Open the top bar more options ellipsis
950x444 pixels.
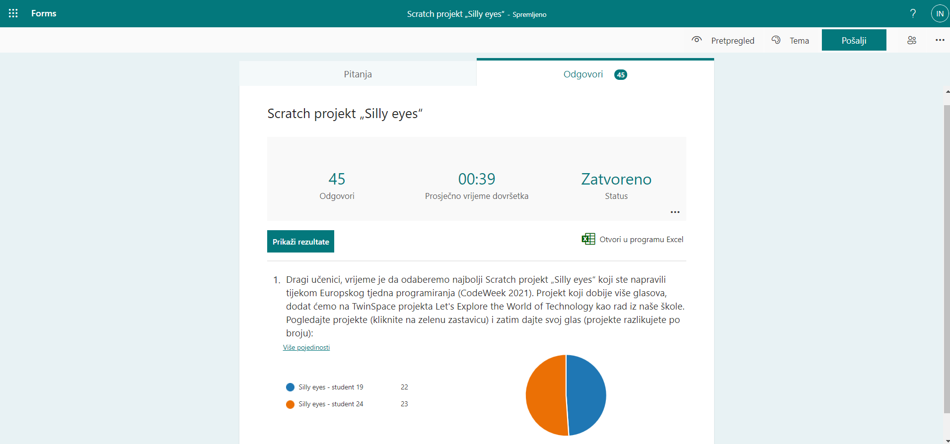click(940, 40)
